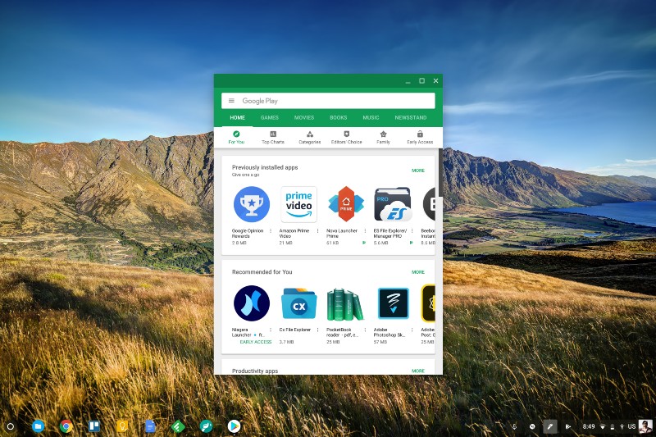Open the Chrome OS launcher circle
Viewport: 656px width, 437px height.
pos(11,426)
